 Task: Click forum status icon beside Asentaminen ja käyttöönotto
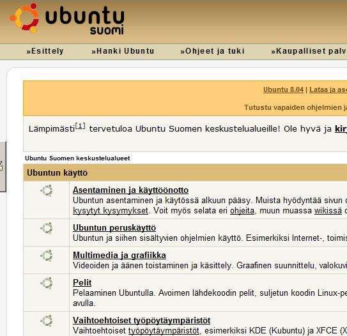(47, 190)
